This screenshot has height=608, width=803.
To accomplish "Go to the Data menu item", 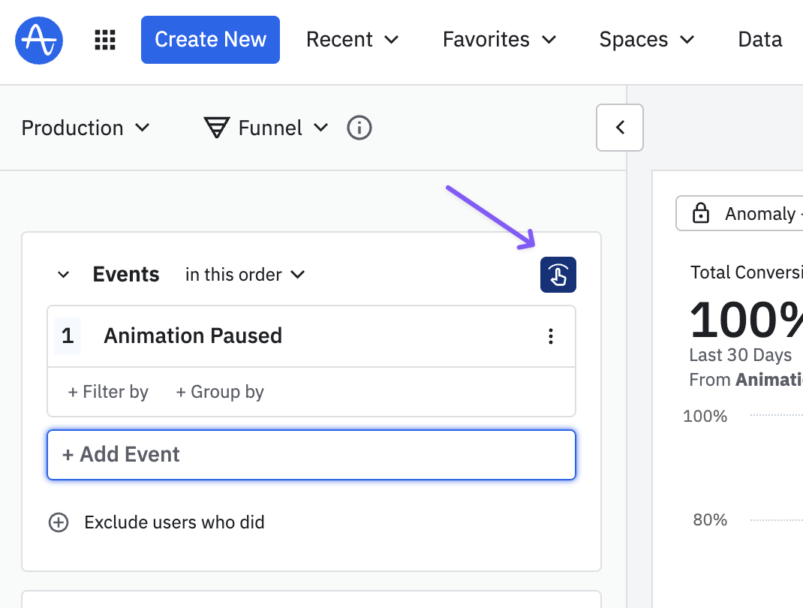I will coord(759,40).
